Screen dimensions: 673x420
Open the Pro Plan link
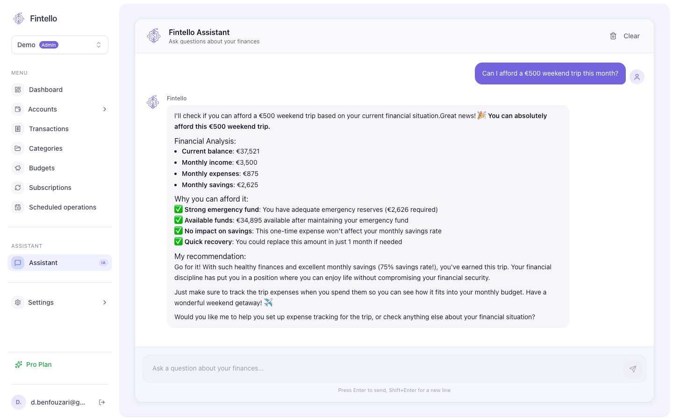(x=39, y=364)
